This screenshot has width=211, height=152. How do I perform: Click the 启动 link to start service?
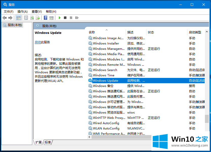[x=38, y=42]
